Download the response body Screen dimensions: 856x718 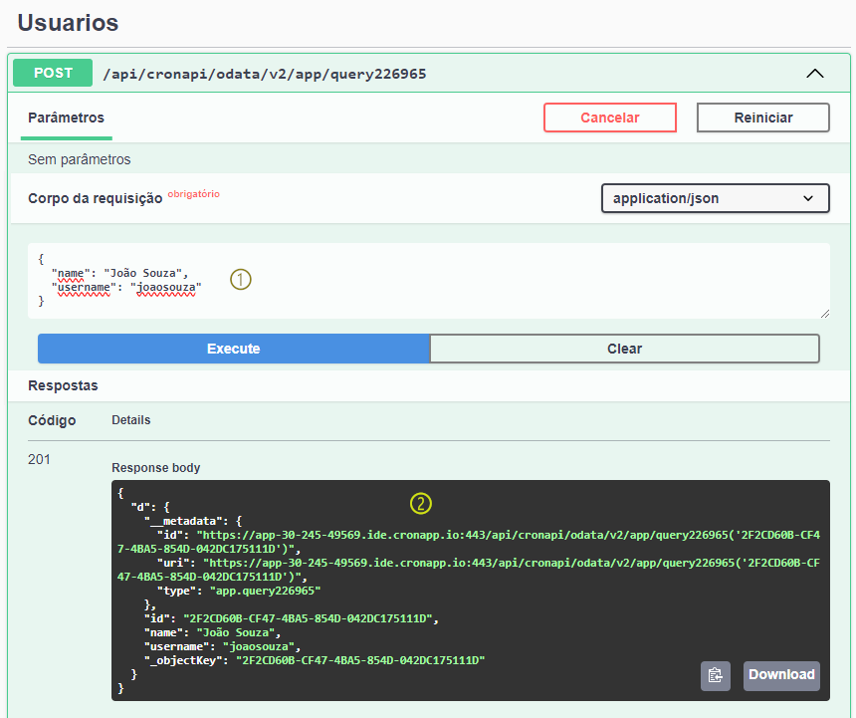[781, 675]
